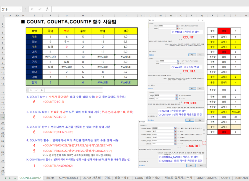Select the average cell showing 3.7

click(x=126, y=77)
